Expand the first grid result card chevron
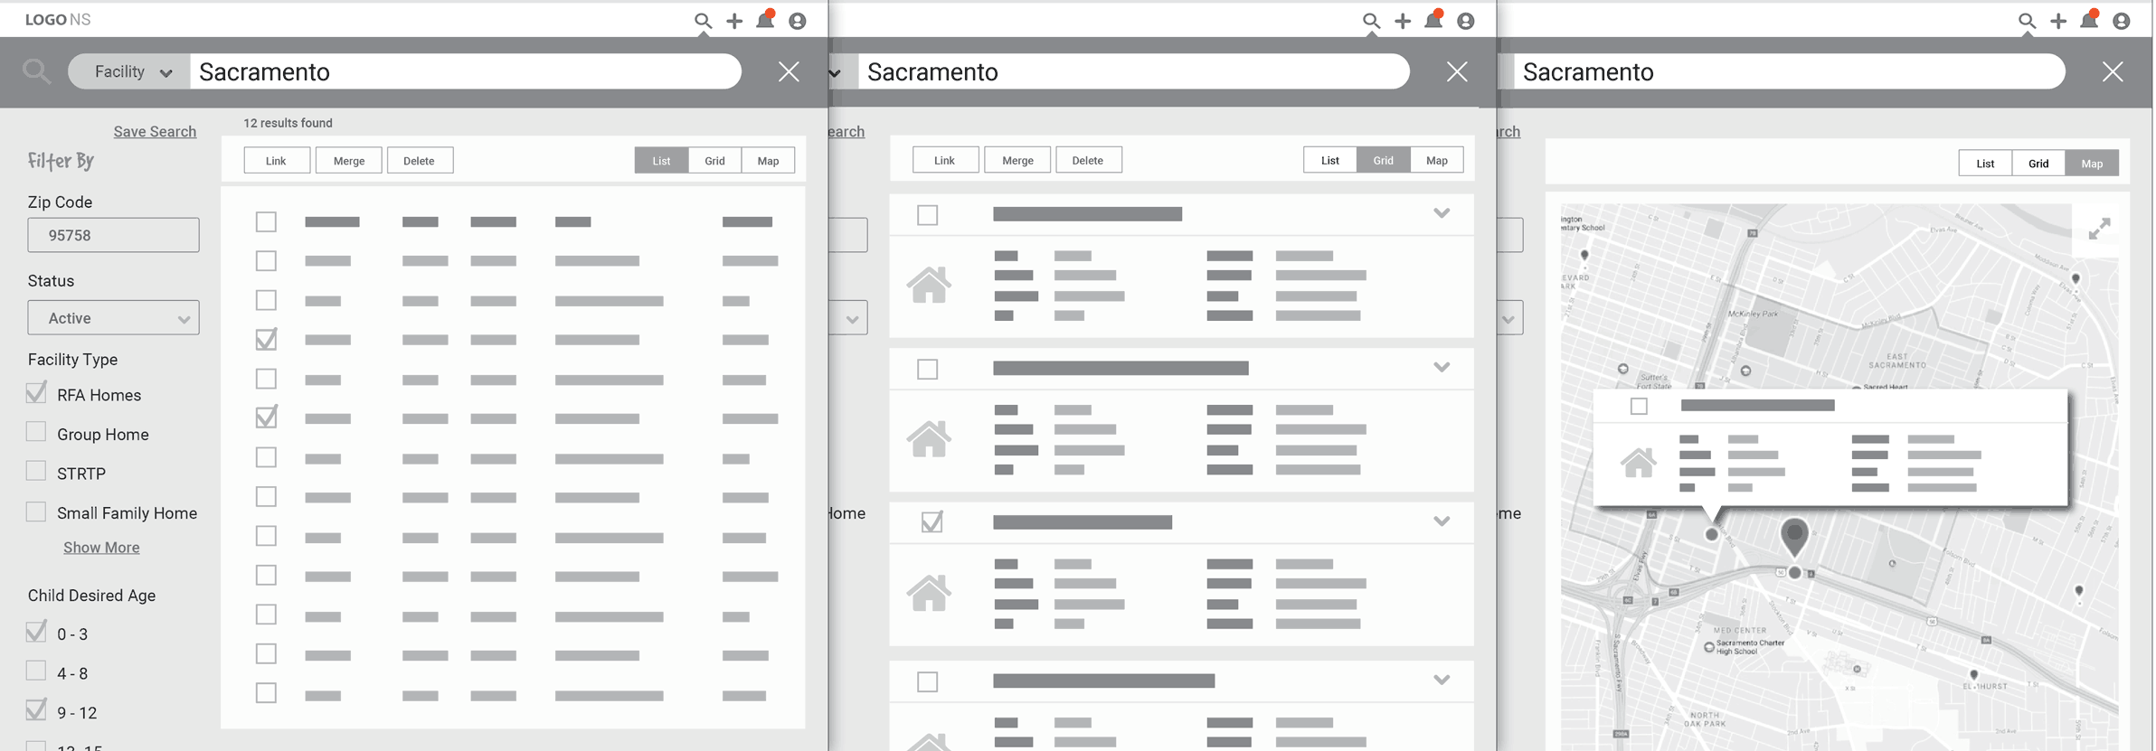Image resolution: width=2156 pixels, height=751 pixels. (1442, 213)
